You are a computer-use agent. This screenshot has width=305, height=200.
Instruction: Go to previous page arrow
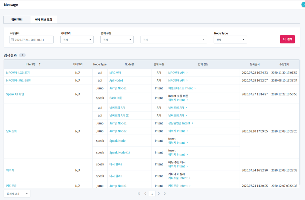[145, 194]
